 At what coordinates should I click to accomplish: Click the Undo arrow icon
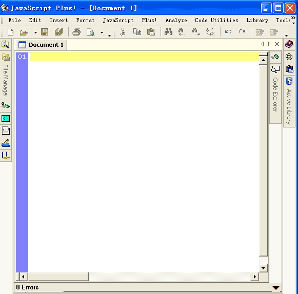click(x=228, y=31)
